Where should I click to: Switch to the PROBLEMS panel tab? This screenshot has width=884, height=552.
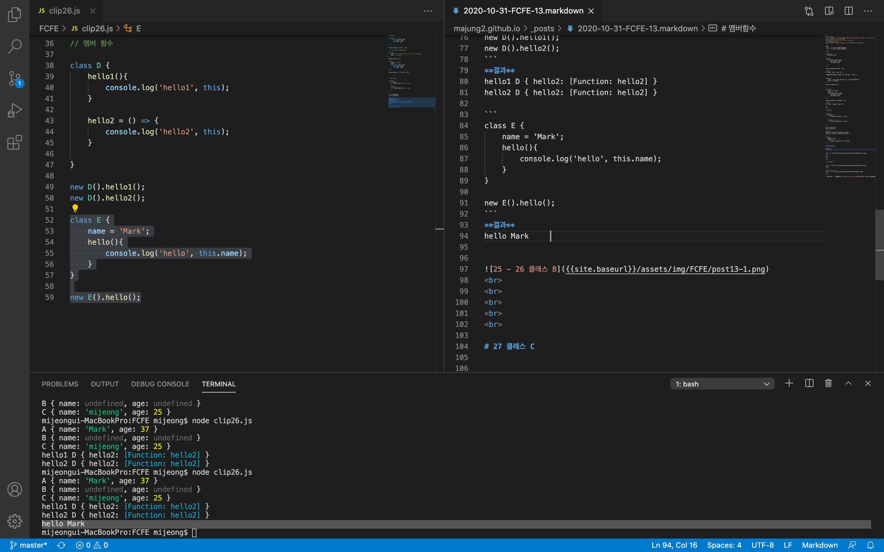tap(60, 384)
